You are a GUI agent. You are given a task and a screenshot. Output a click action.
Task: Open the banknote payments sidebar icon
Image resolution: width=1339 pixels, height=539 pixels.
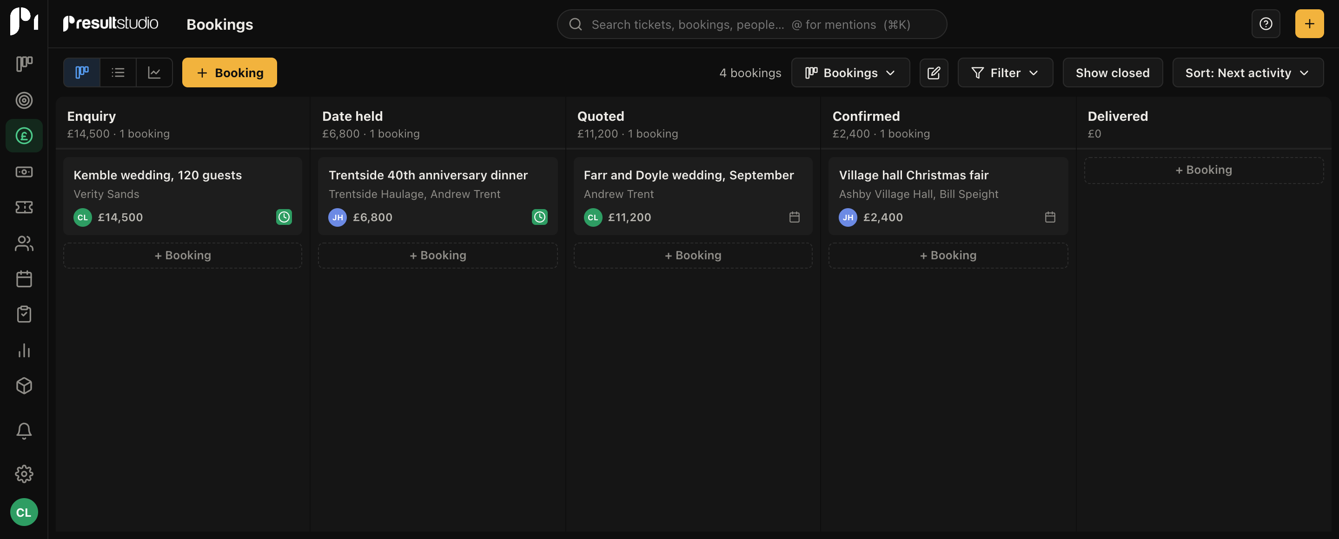(24, 172)
